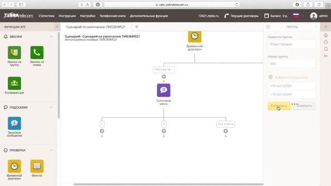Viewport: 331px width, 186px height.
Task: Show Safari downloads
Action: (297, 5)
